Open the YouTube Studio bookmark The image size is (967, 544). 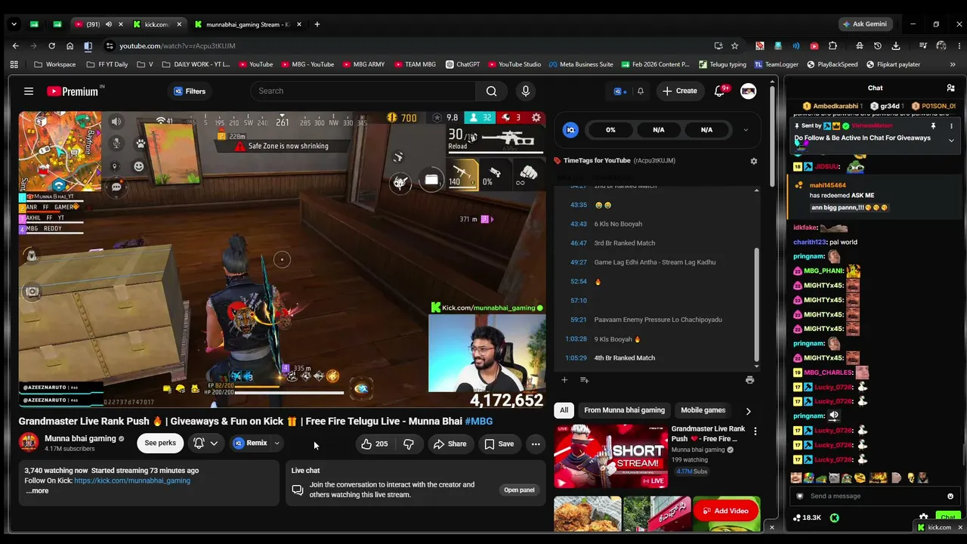(x=514, y=65)
